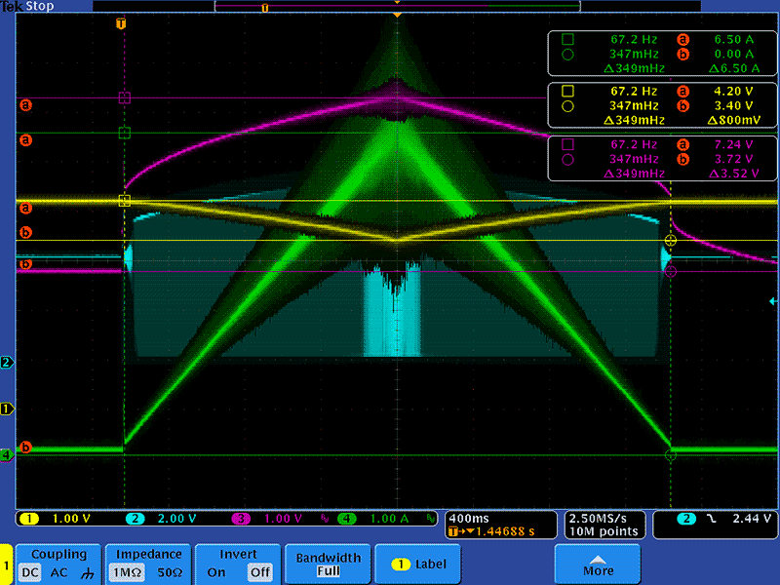The height and width of the screenshot is (585, 780).
Task: Click the '7.24 V' cursor a value
Action: 734,144
